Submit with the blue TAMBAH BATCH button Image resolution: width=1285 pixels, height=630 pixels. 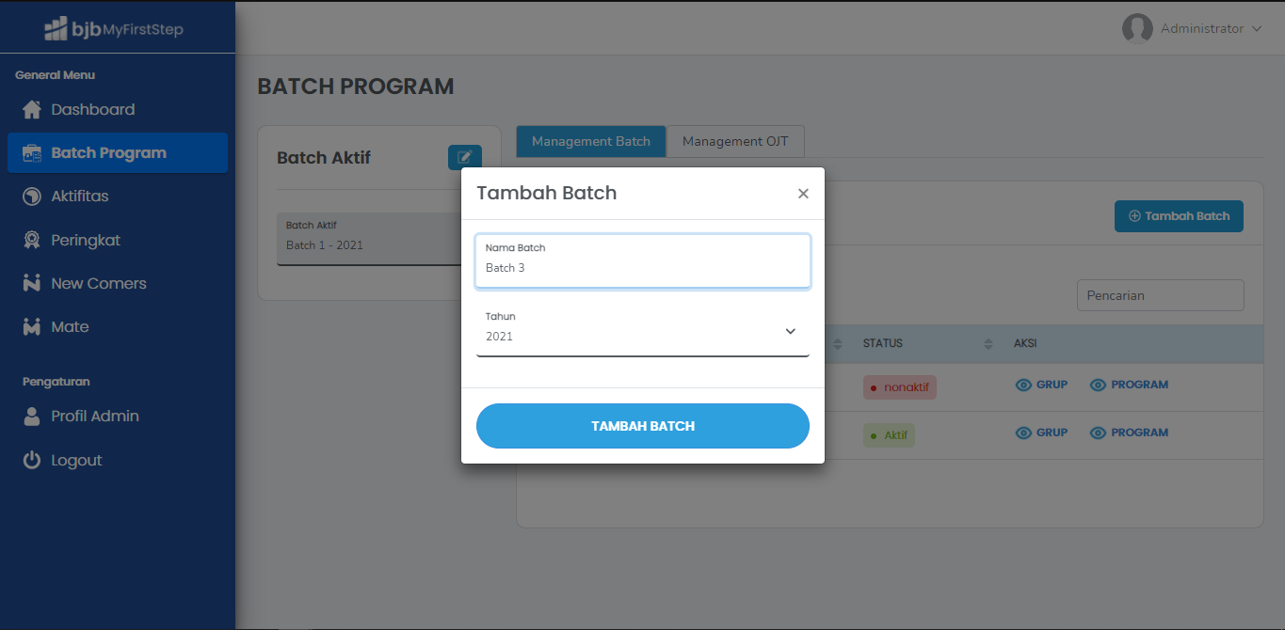(x=642, y=426)
